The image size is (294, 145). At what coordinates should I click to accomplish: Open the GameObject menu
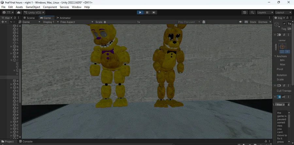coord(33,7)
